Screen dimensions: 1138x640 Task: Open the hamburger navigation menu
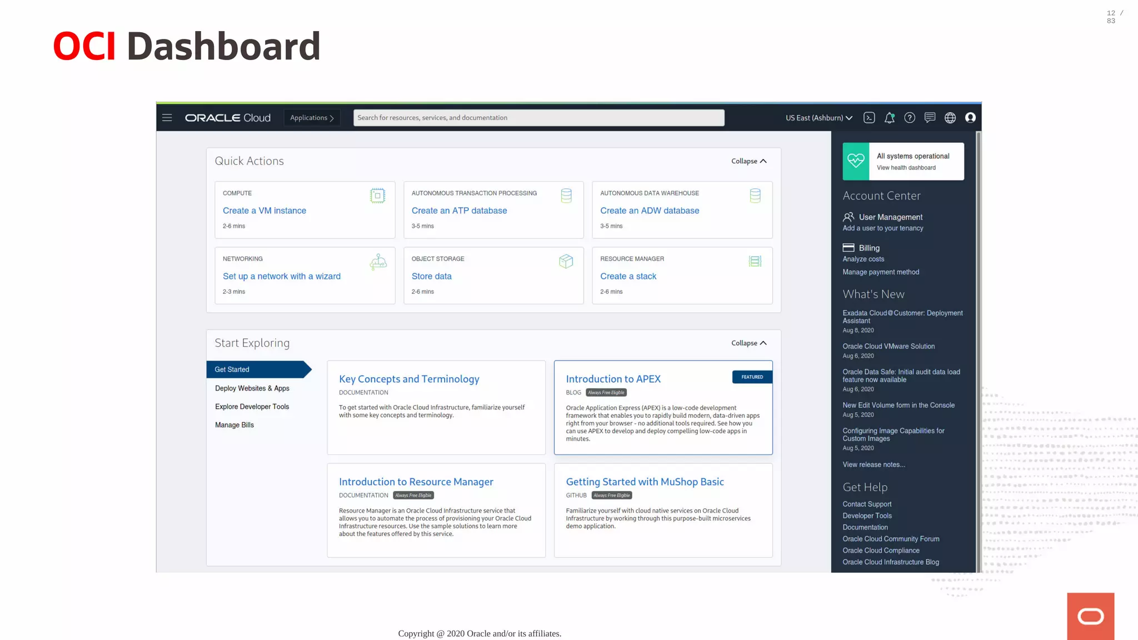tap(167, 118)
